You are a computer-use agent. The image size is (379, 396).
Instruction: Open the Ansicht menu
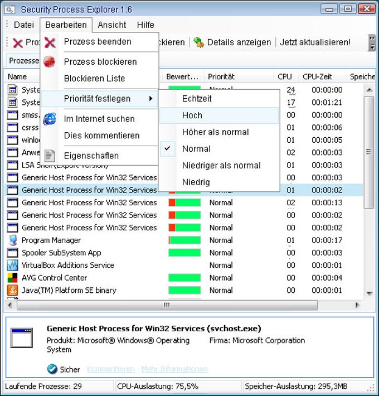(112, 25)
